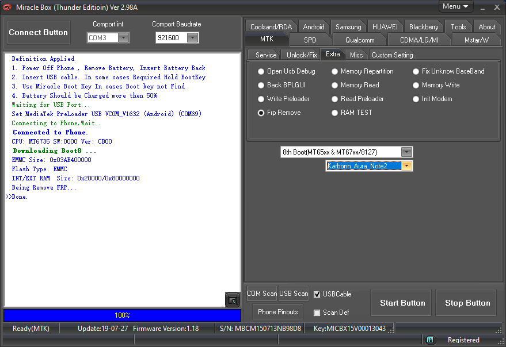506x347 pixels.
Task: Click the Key:MICBX15V00013043 status entry
Action: (x=349, y=329)
